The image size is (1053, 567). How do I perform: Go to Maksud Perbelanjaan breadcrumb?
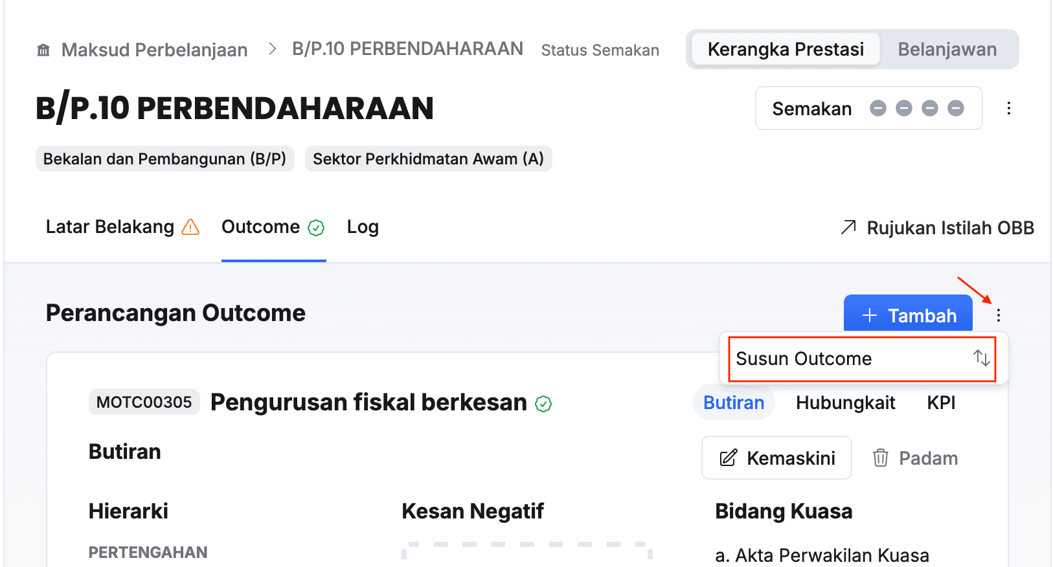154,50
